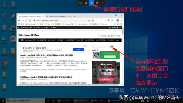Launch Edge from the taskbar
The width and height of the screenshot is (183, 103).
(x=53, y=101)
